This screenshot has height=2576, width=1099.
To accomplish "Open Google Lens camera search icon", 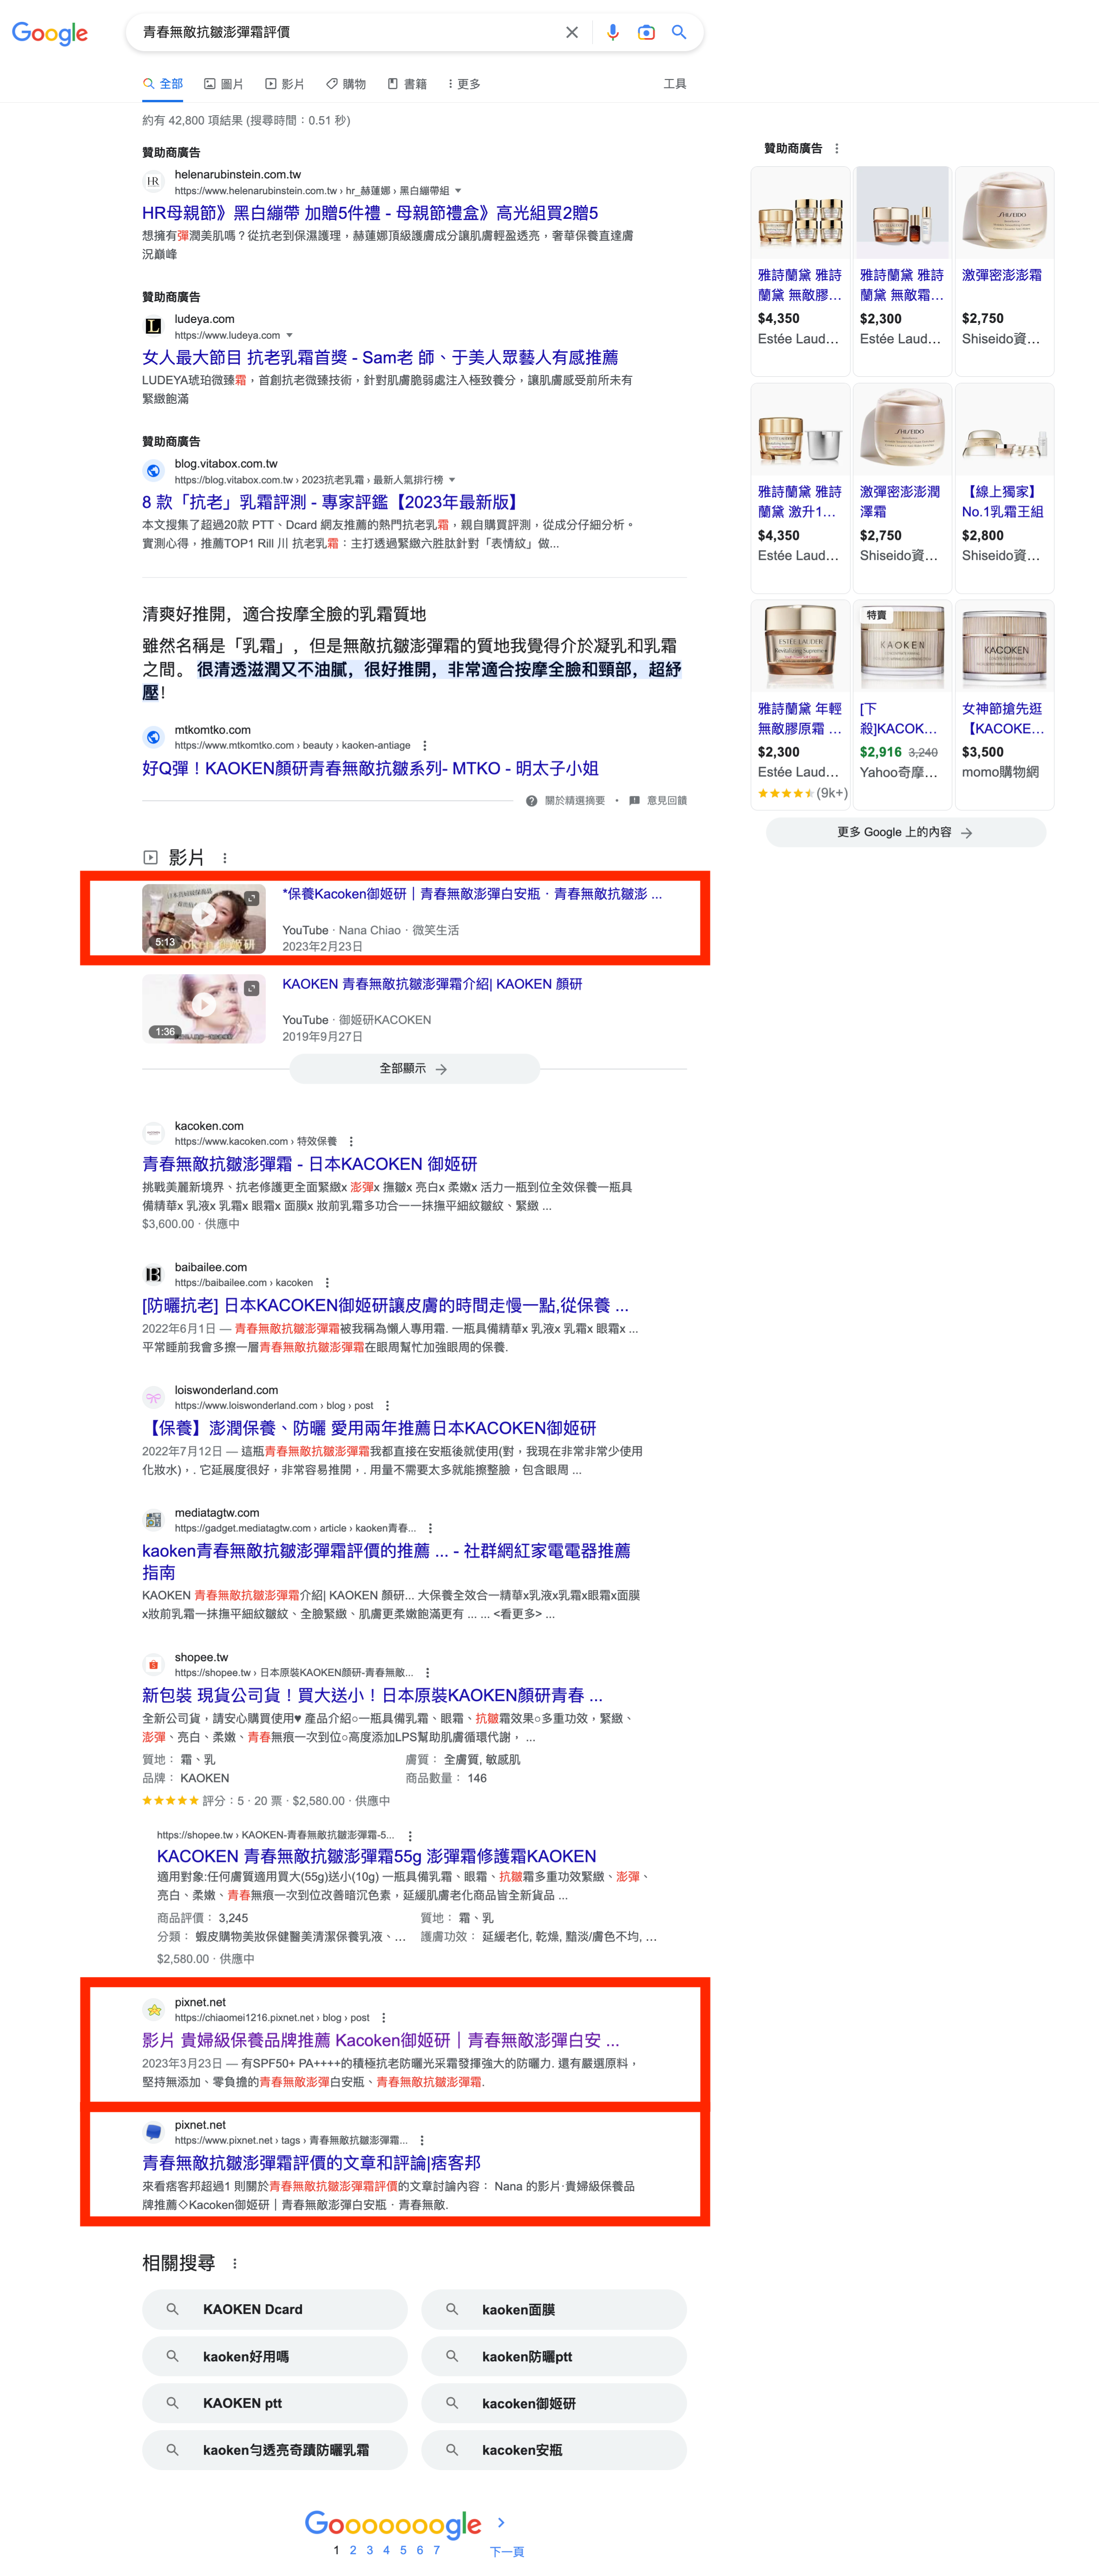I will pyautogui.click(x=646, y=32).
